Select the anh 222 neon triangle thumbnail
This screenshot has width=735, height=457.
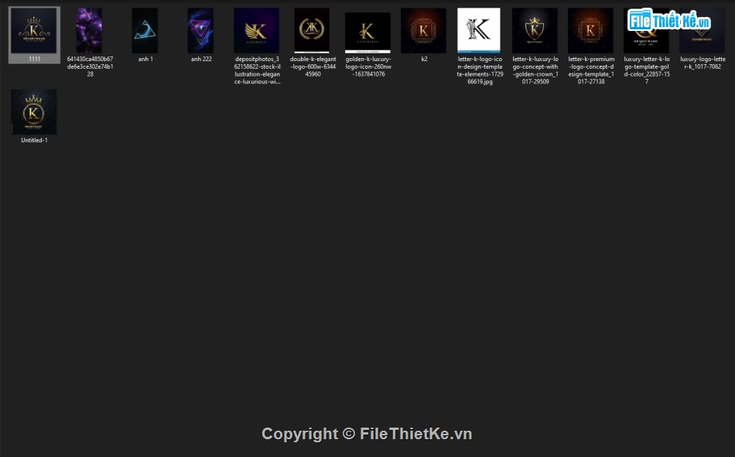(200, 30)
